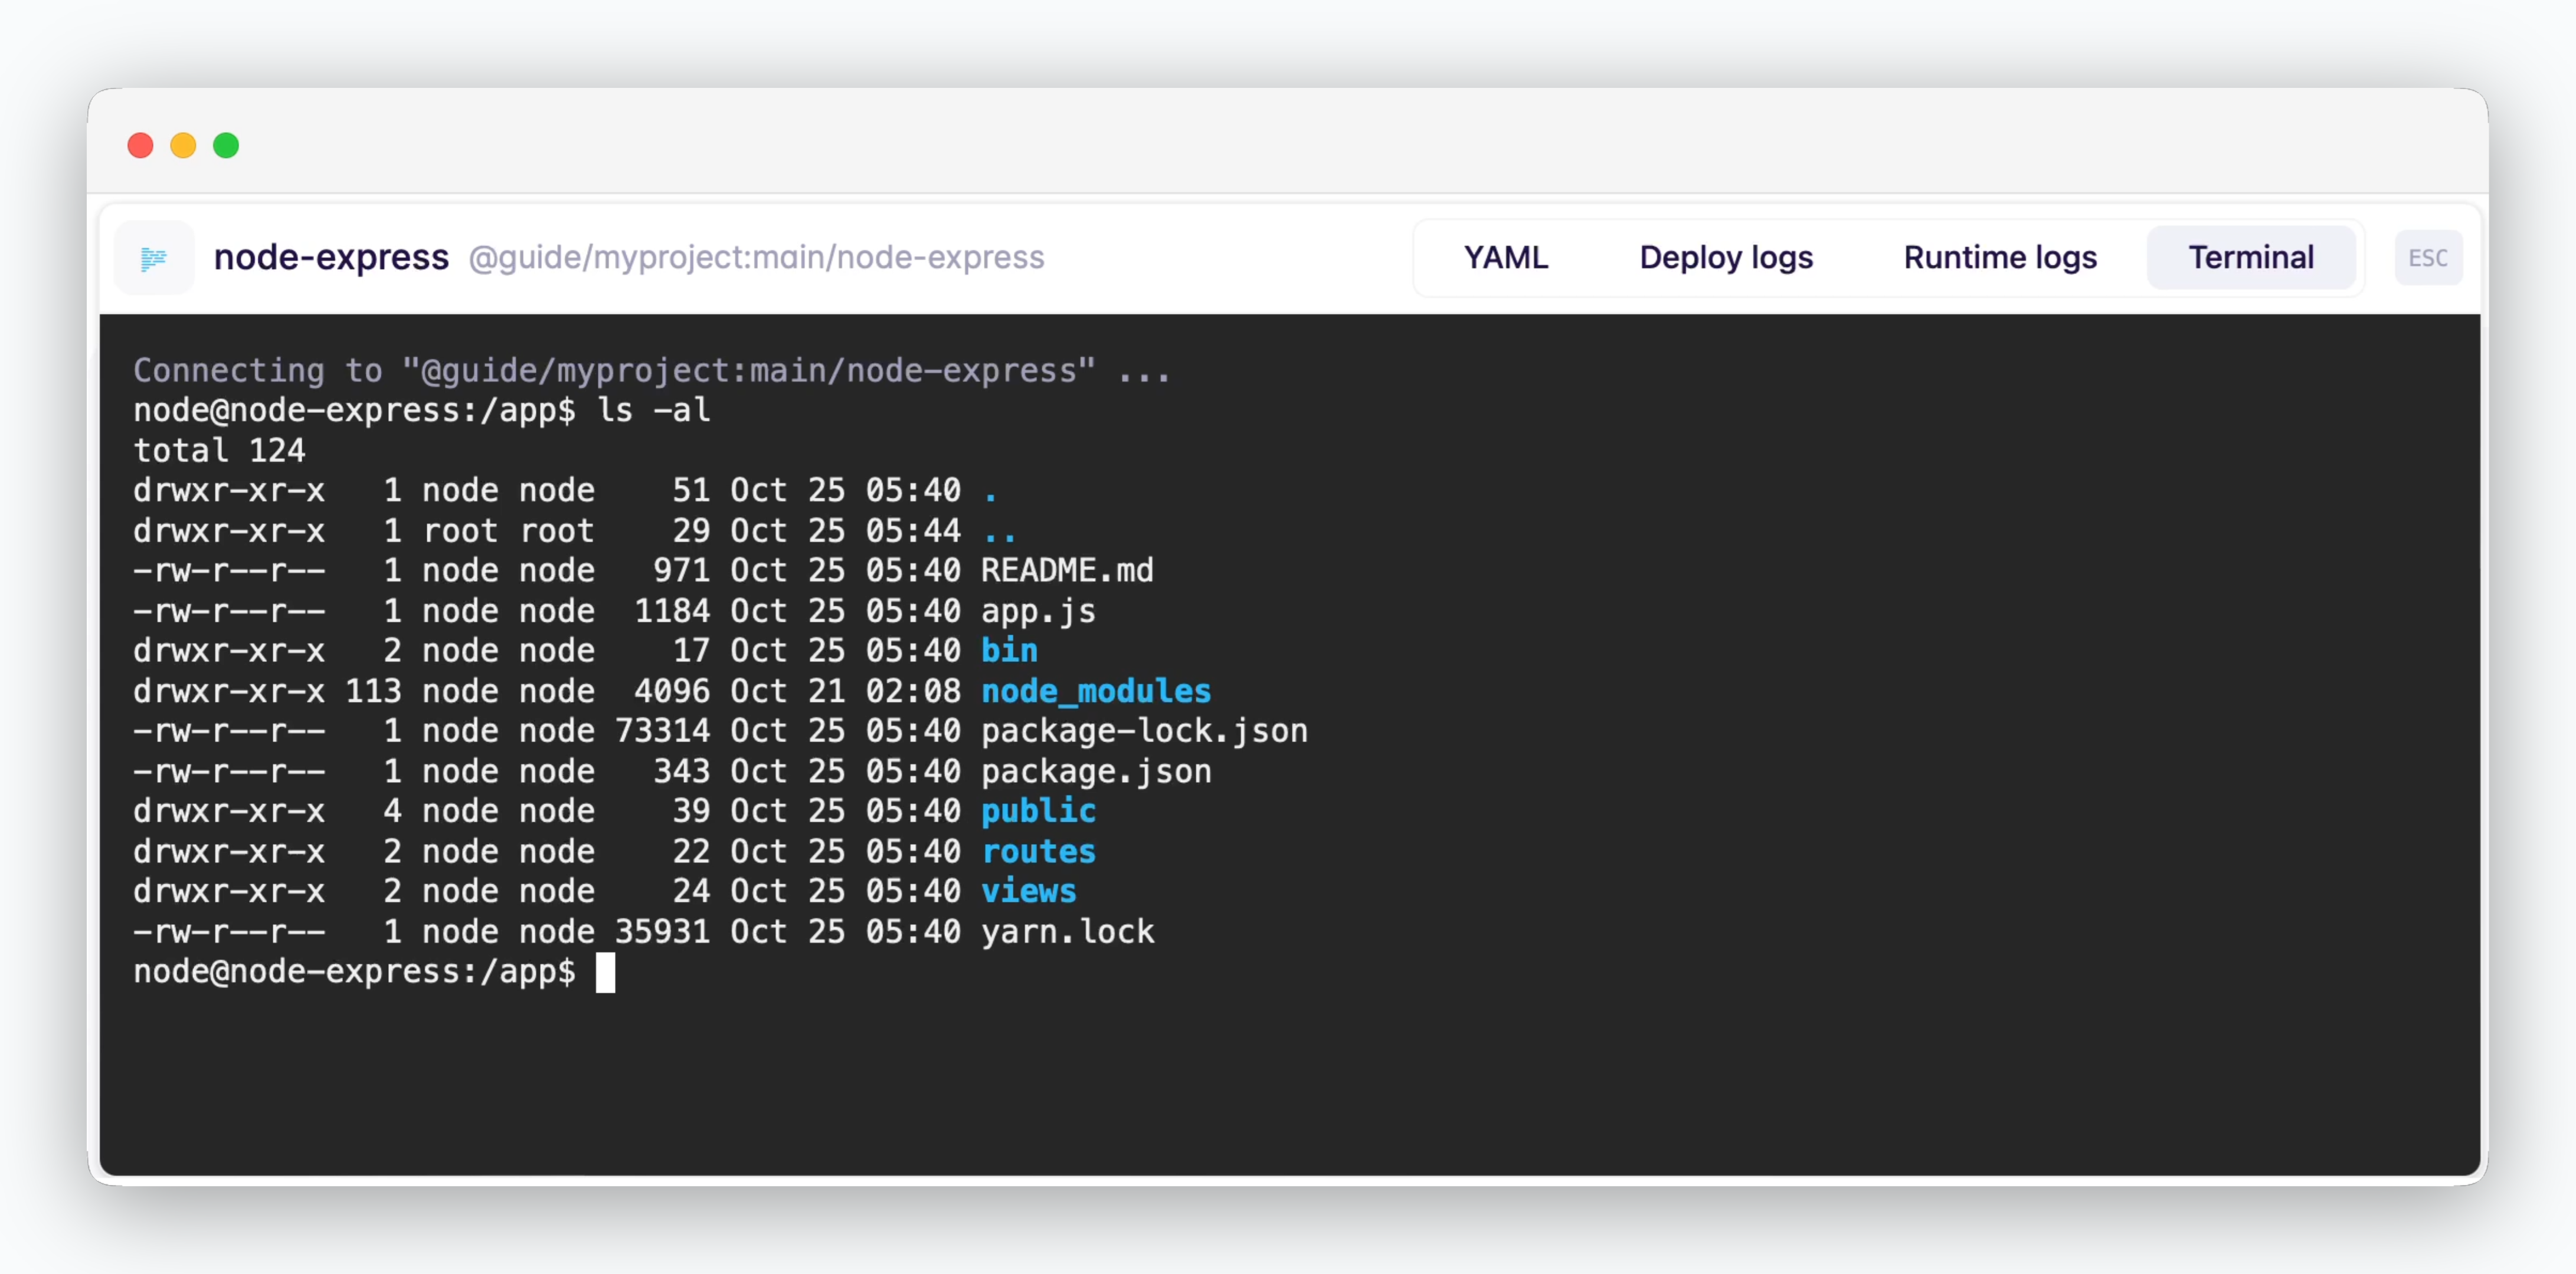Click the green maximize window button
This screenshot has height=1274, width=2576.
(x=226, y=146)
